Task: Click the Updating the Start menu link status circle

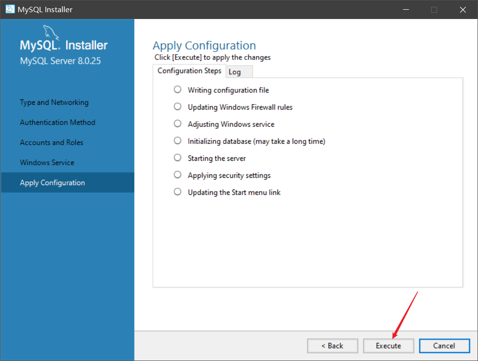Action: [177, 191]
